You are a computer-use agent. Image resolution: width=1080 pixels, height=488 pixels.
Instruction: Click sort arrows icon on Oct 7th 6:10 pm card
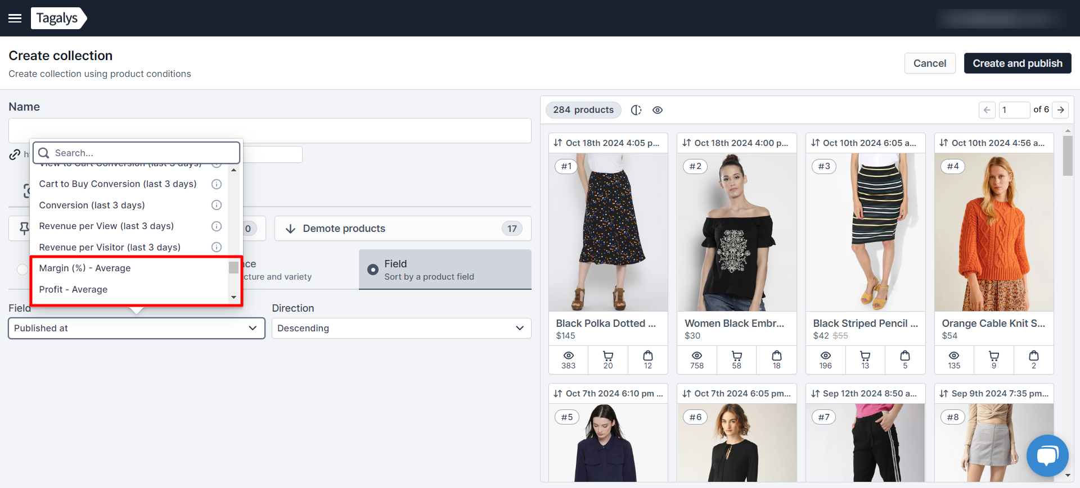tap(558, 394)
